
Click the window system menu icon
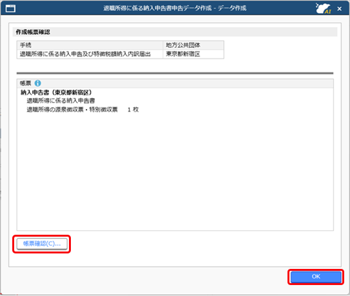pyautogui.click(x=10, y=8)
